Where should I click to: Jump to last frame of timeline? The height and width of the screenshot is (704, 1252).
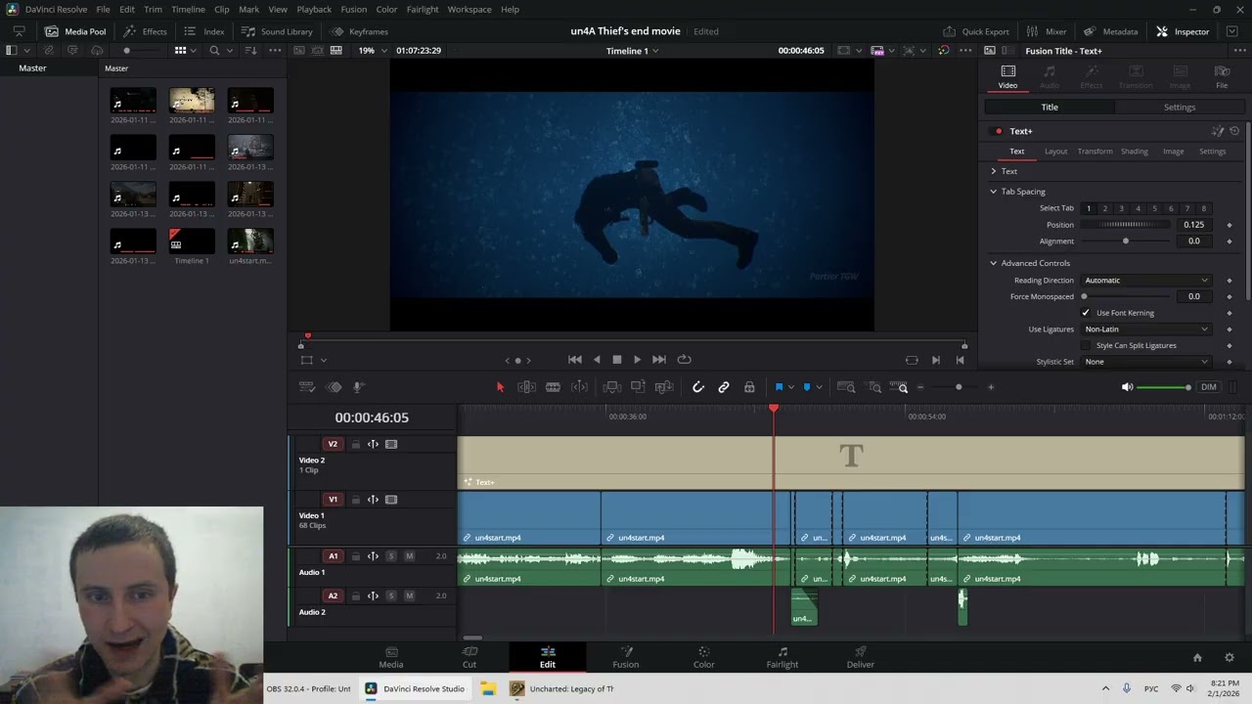[x=659, y=360]
